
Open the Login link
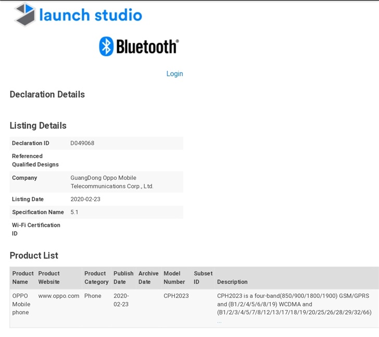click(x=174, y=74)
